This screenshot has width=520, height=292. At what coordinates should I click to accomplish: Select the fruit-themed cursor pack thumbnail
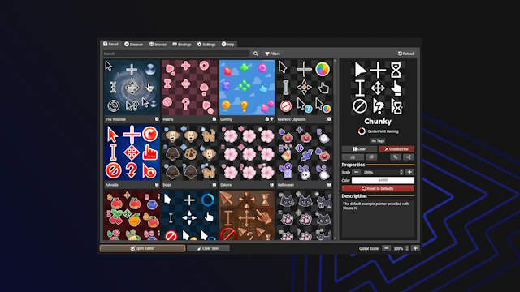pos(132,215)
